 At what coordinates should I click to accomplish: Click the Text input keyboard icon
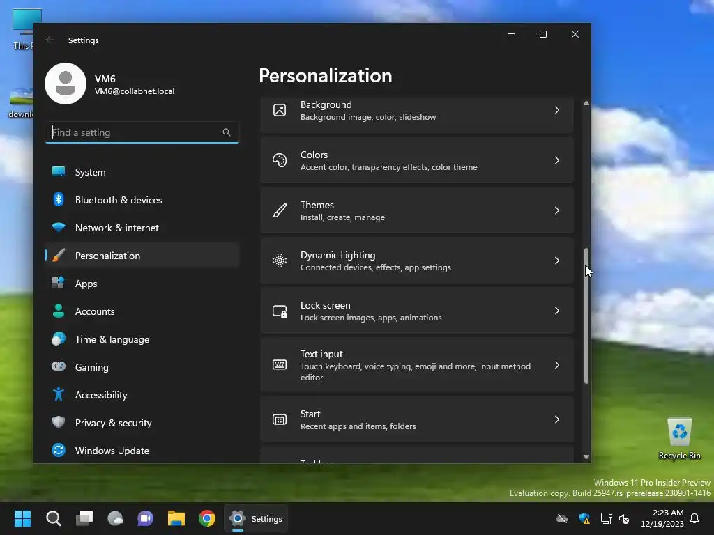click(x=280, y=365)
